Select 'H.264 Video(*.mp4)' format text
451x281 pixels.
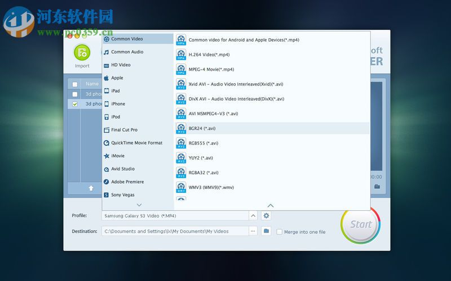pyautogui.click(x=209, y=55)
